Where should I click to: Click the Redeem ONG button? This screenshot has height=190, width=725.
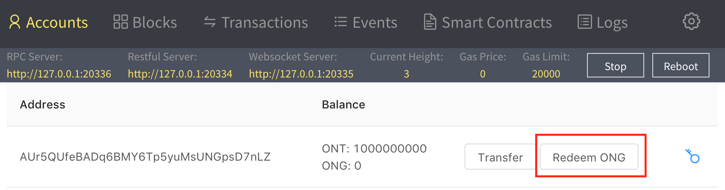pos(589,157)
